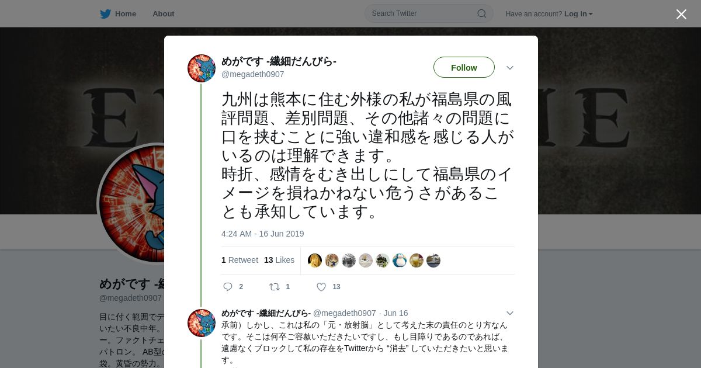Expand the main tweet options chevron
Viewport: 701px width, 368px height.
click(510, 68)
